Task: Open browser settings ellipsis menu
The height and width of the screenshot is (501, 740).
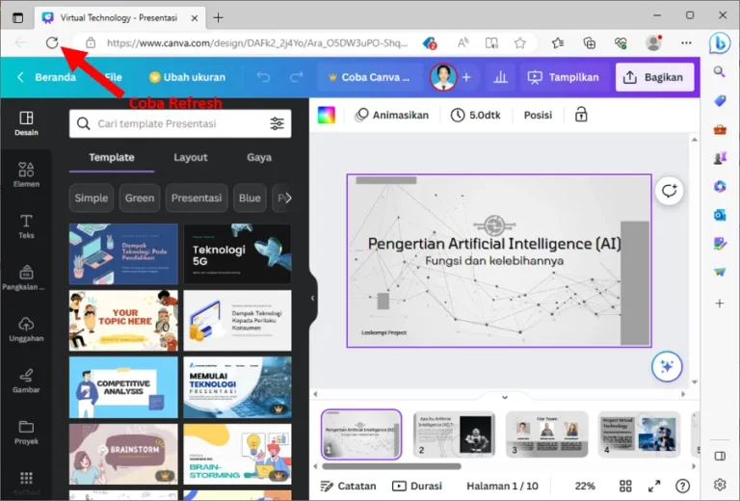Action: point(686,43)
